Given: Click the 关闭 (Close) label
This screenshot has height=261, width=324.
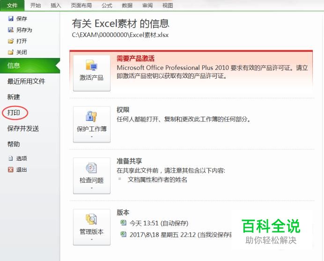Looking at the screenshot, I should tap(22, 52).
